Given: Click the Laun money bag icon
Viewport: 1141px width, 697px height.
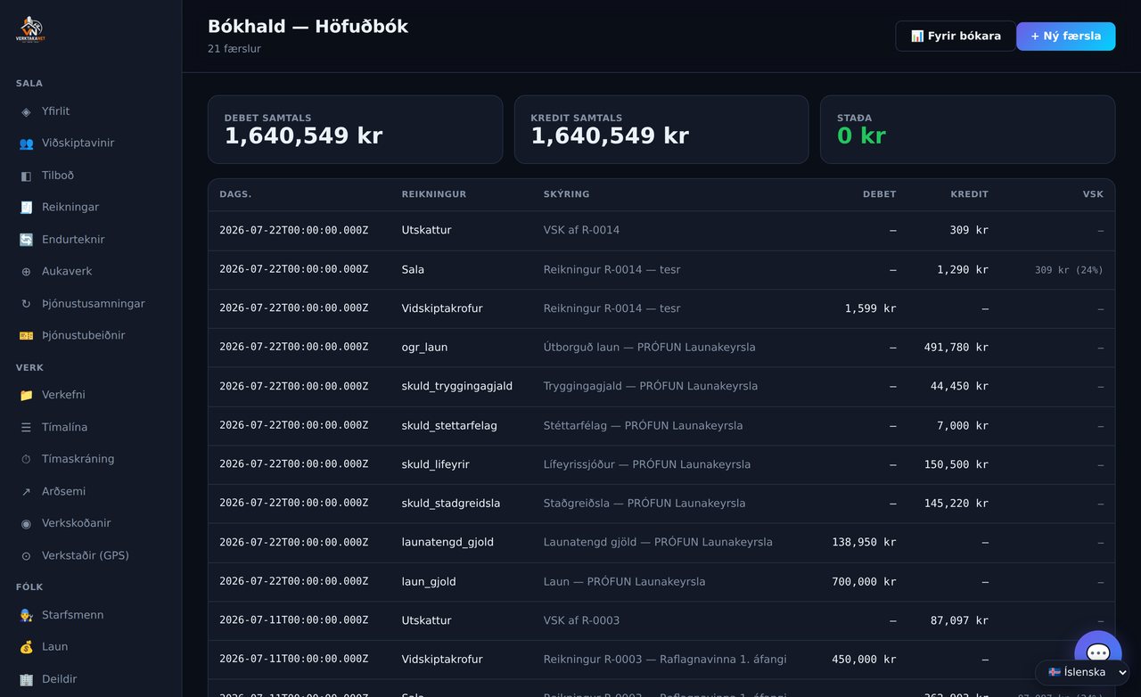Looking at the screenshot, I should point(26,647).
